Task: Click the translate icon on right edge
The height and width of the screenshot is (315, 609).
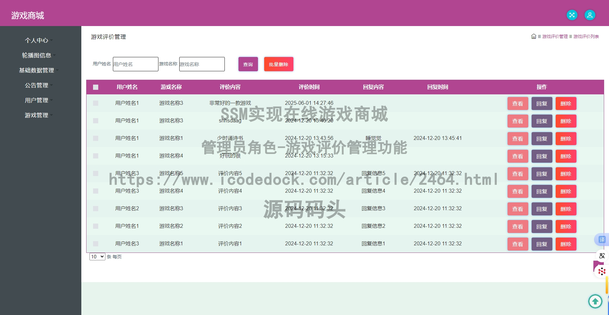Action: click(602, 240)
